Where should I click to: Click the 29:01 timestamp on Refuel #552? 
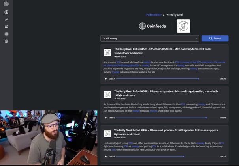tap(112, 118)
